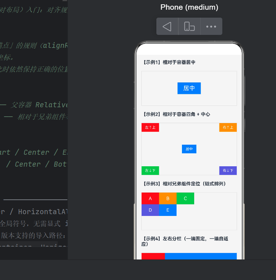The image size is (276, 280).
Task: Click the back triangle previewer button
Action: point(167,26)
